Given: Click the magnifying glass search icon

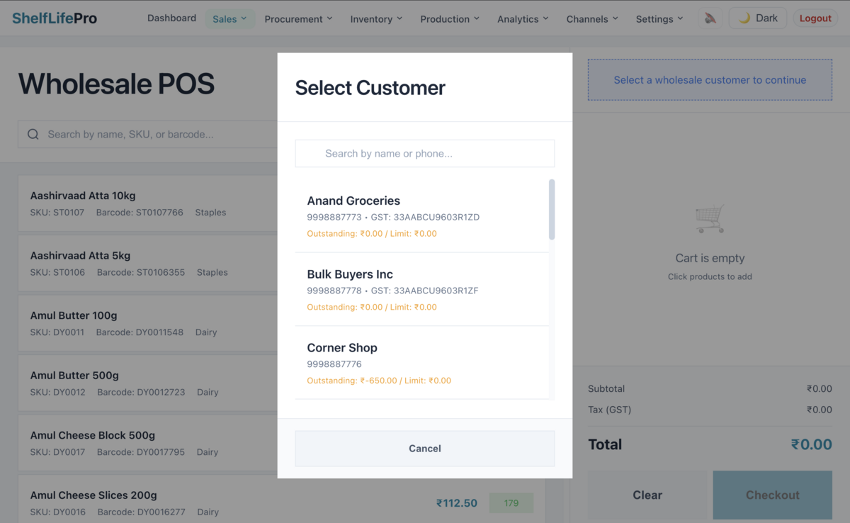Looking at the screenshot, I should click(33, 133).
